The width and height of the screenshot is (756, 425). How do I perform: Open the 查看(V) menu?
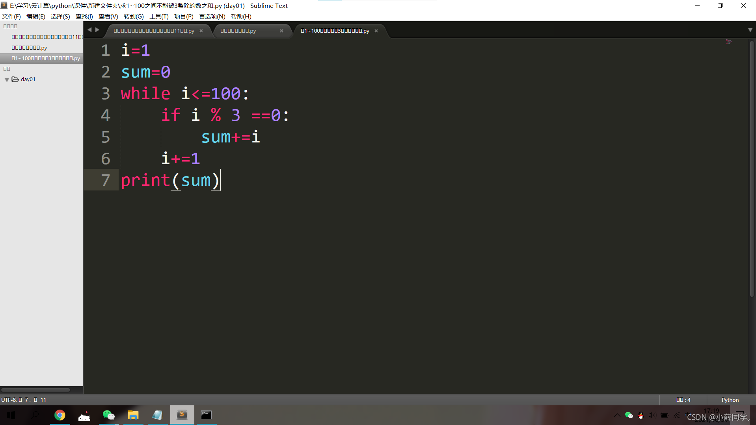[108, 16]
